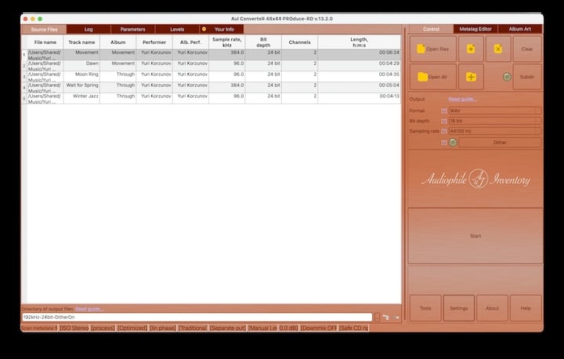Click the Channels column header

tap(299, 42)
